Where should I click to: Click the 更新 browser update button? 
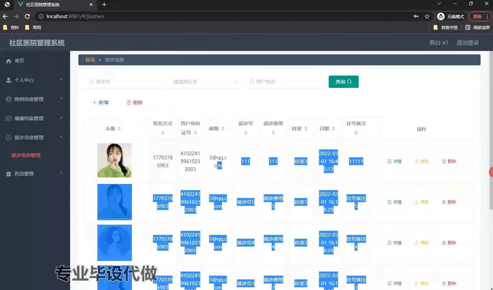point(480,16)
